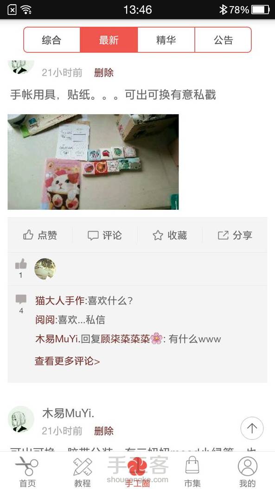Tap the 收藏 star icon
The height and width of the screenshot is (489, 275).
(x=158, y=235)
